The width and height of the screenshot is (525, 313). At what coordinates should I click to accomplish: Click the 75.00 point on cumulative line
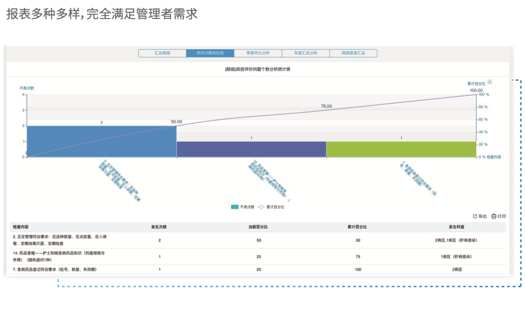[326, 110]
